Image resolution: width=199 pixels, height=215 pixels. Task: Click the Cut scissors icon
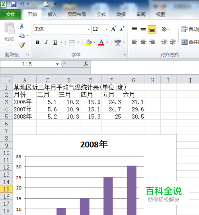(21, 26)
